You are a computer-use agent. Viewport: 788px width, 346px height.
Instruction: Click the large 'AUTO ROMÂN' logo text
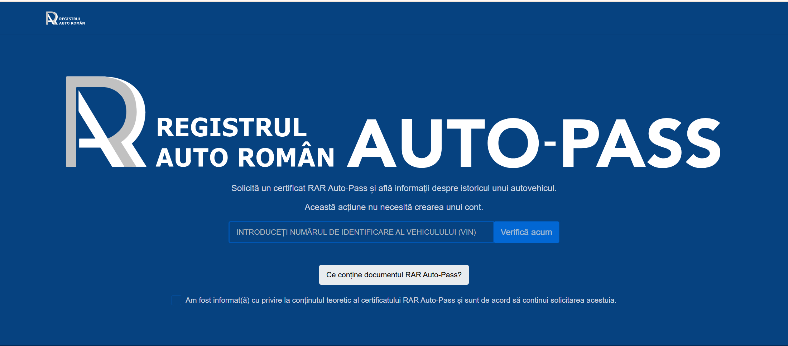245,158
